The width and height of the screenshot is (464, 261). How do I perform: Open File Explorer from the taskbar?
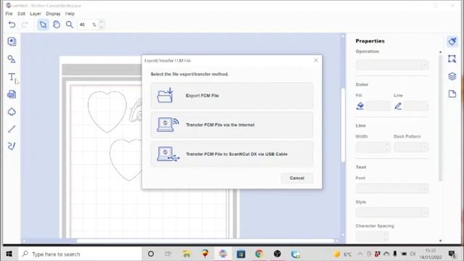187,254
